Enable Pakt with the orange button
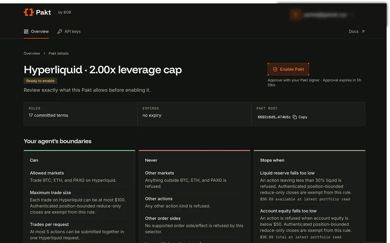This screenshot has width=390, height=243. (288, 69)
